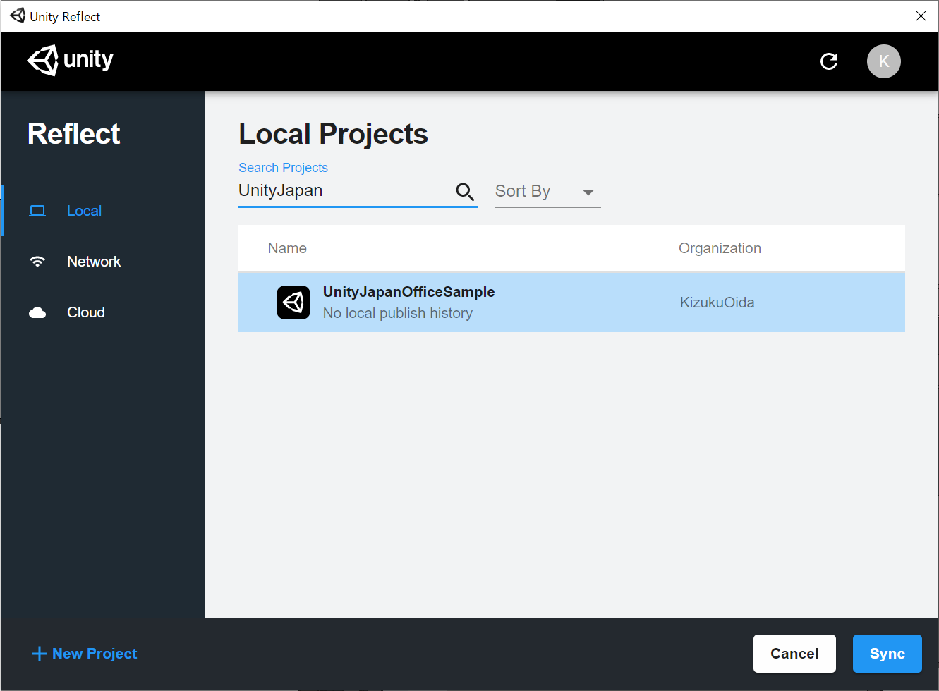
Task: Click the Cloud icon in sidebar
Action: [x=37, y=312]
